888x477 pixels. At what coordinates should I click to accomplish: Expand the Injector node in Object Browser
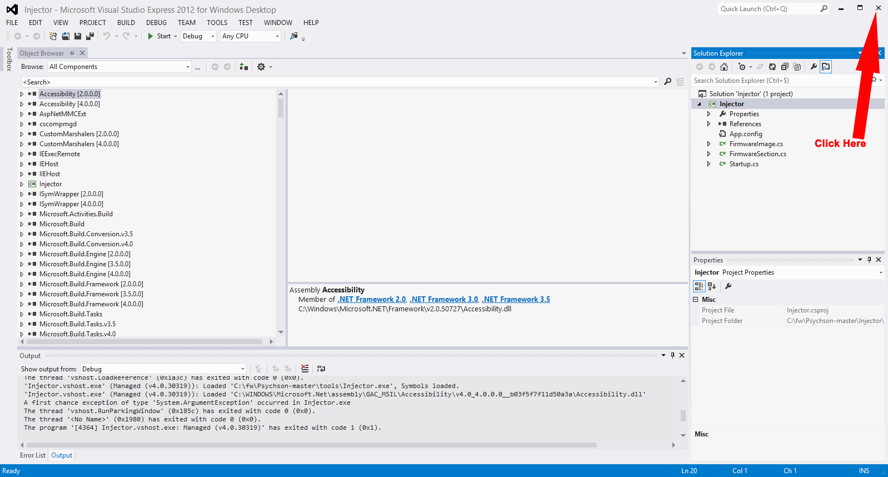[22, 184]
